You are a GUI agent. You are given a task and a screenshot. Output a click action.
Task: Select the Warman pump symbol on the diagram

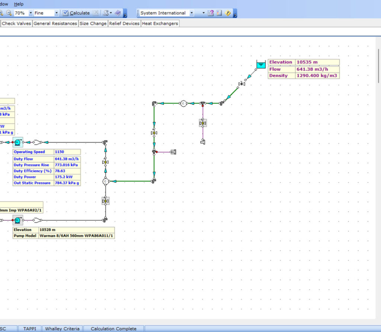tap(17, 220)
